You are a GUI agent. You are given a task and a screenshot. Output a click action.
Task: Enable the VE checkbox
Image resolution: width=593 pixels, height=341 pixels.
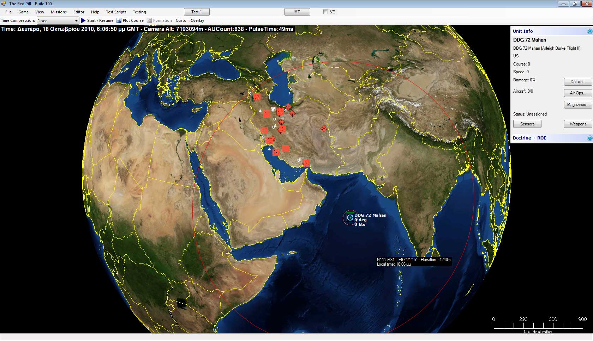(x=325, y=12)
